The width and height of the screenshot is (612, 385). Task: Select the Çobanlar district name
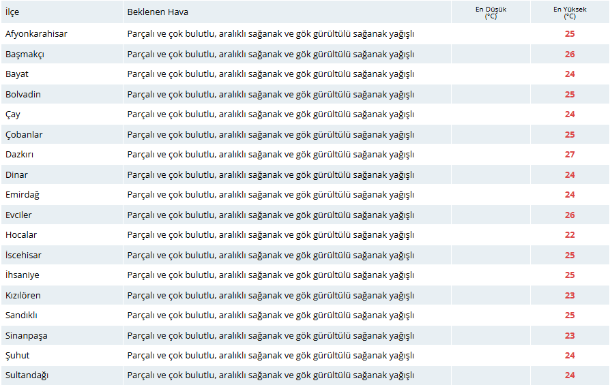(24, 135)
